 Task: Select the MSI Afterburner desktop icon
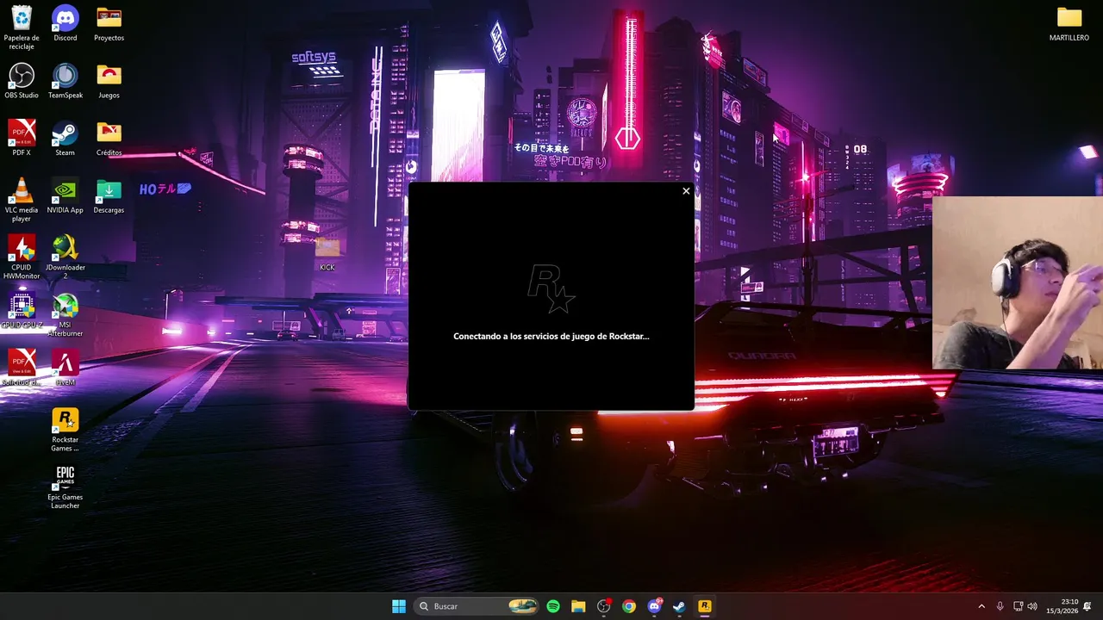click(x=65, y=315)
